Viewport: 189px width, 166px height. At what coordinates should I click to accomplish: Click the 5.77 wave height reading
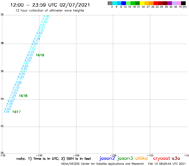(x=20, y=79)
